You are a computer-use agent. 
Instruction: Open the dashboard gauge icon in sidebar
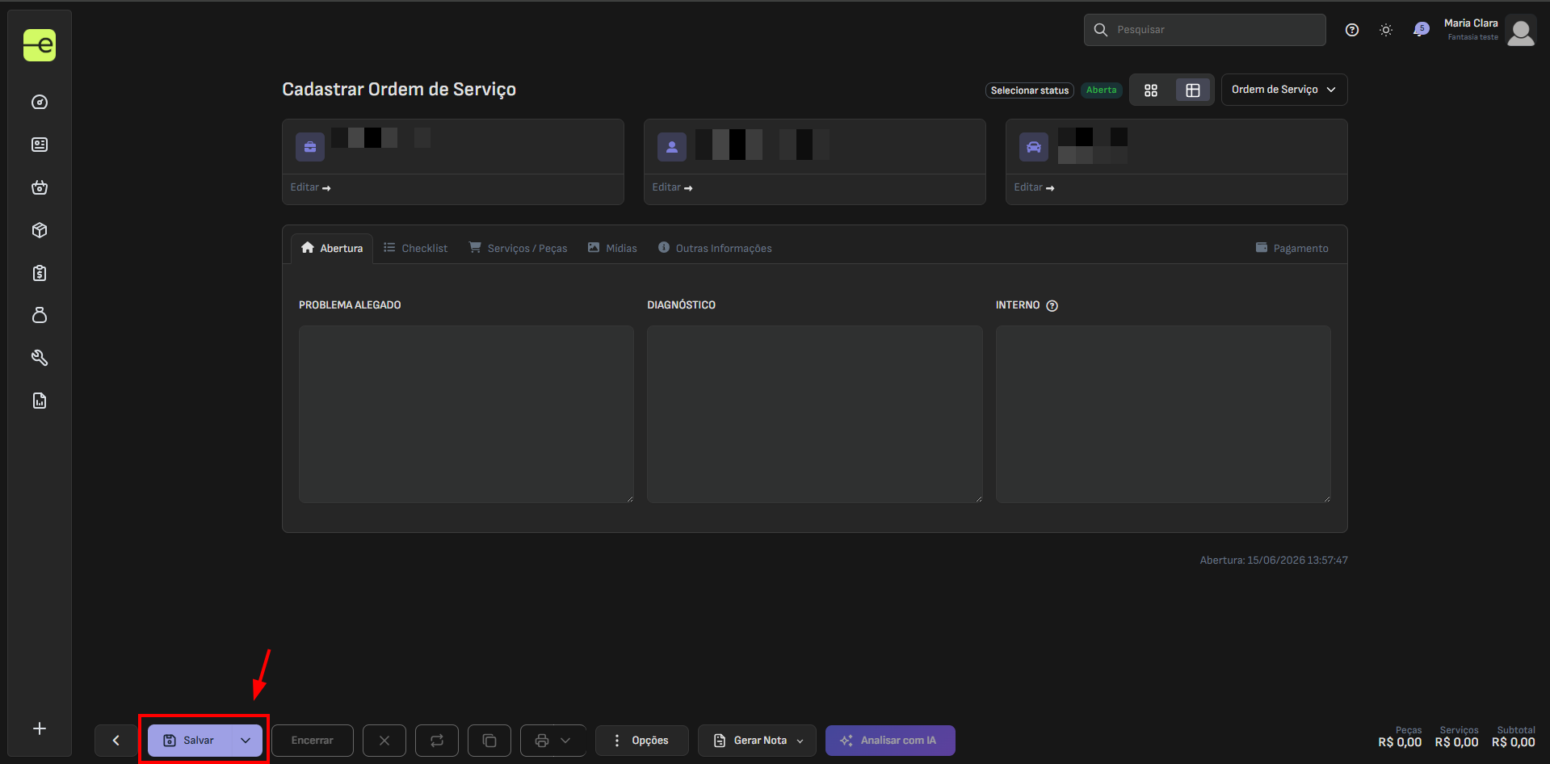pyautogui.click(x=40, y=103)
